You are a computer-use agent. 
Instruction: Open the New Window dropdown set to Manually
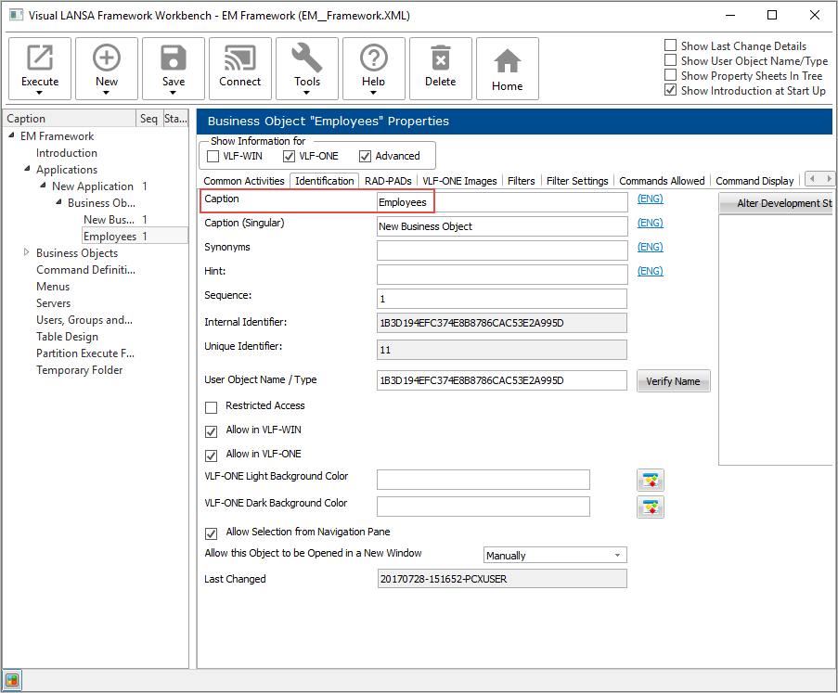(555, 556)
